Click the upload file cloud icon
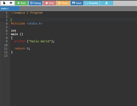This screenshot has height=106, width=137. [11, 3]
